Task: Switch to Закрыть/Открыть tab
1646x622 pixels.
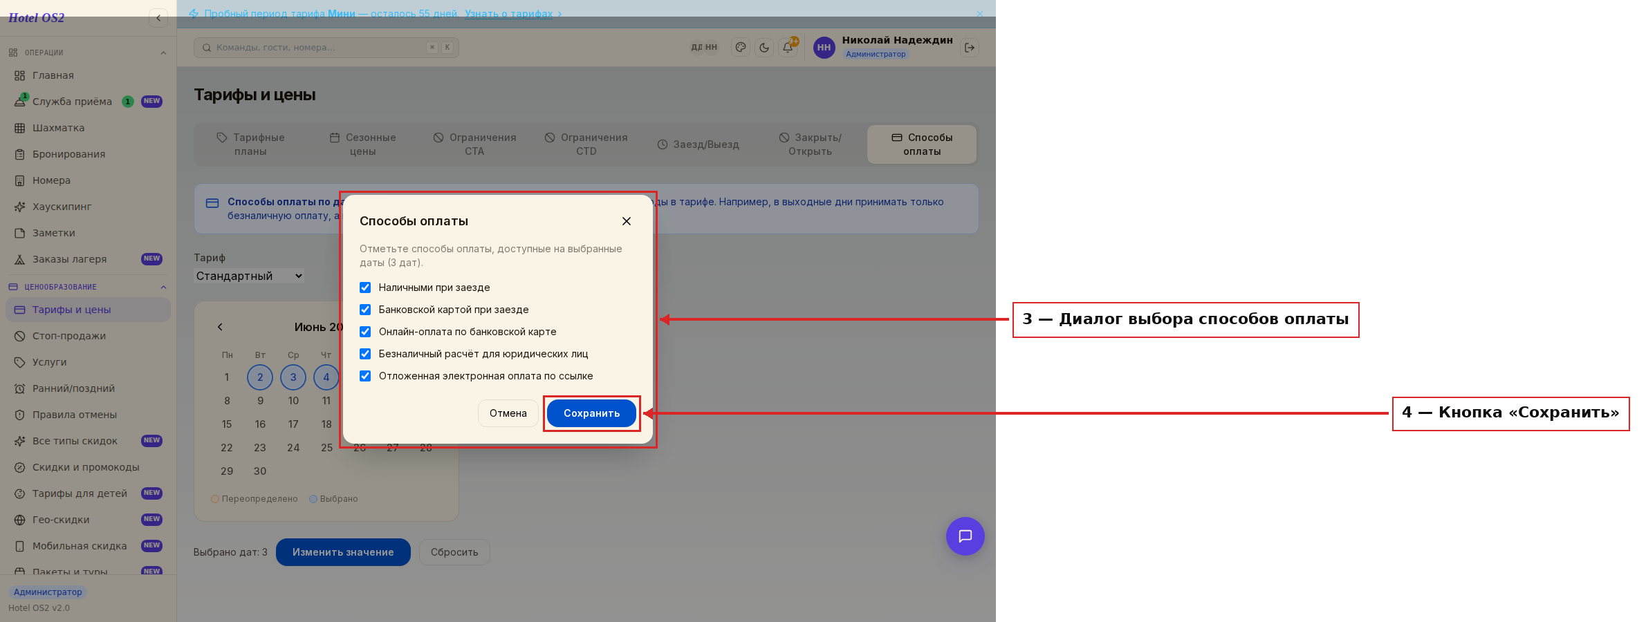Action: [x=810, y=144]
